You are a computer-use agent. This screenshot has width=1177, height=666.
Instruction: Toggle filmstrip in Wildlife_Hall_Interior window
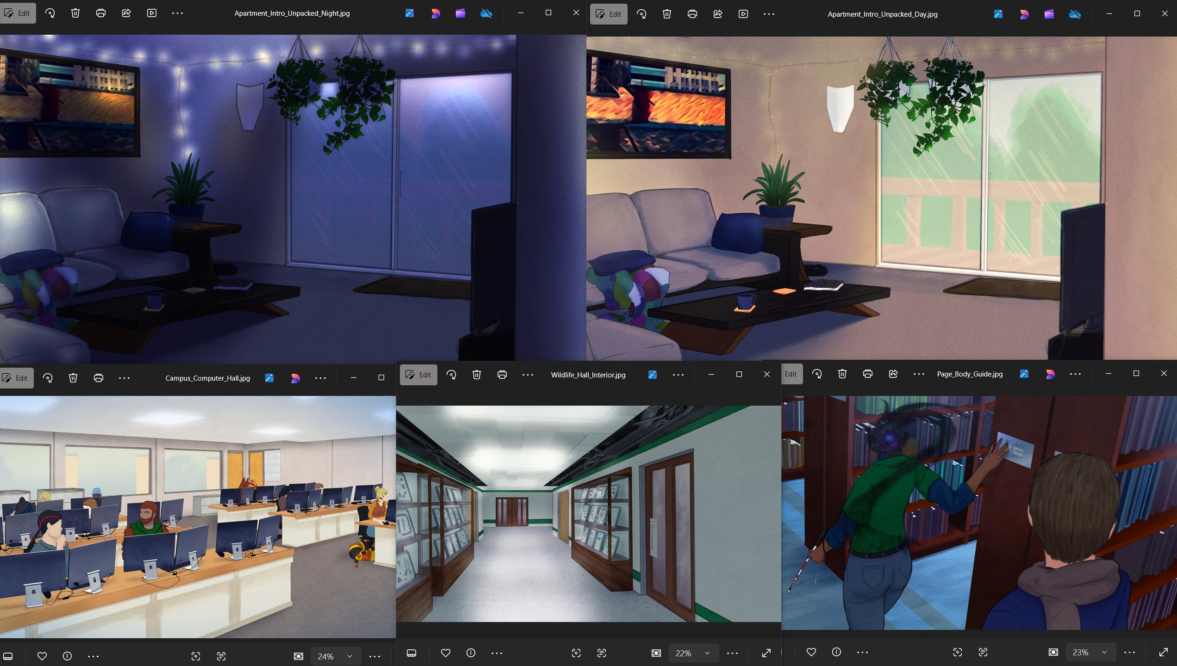coord(411,653)
